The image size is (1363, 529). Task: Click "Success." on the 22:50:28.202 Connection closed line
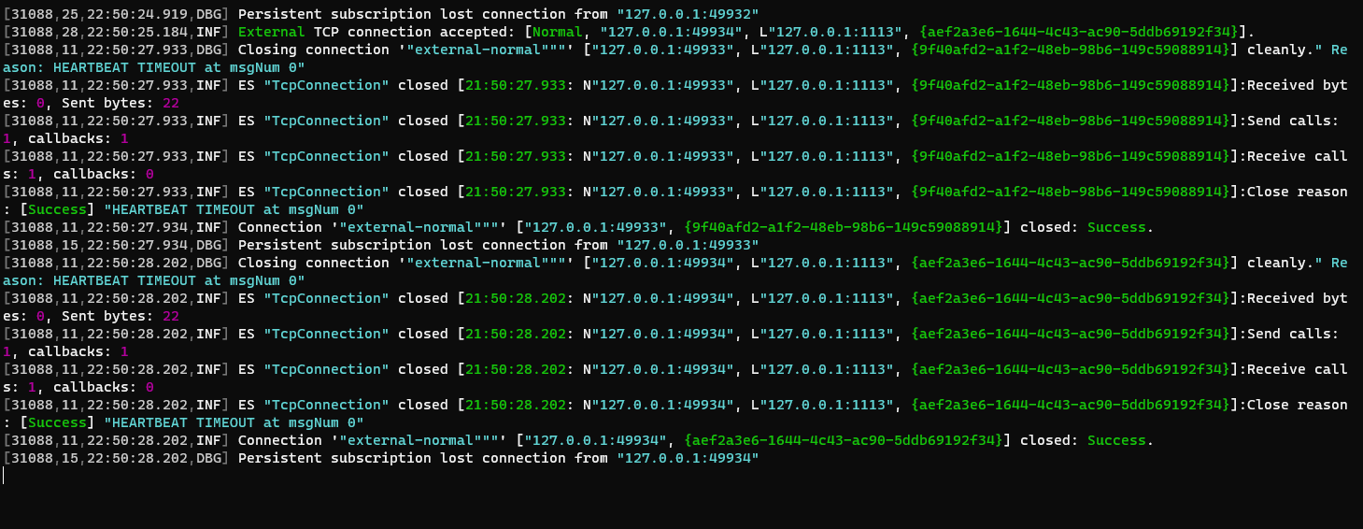(1120, 440)
